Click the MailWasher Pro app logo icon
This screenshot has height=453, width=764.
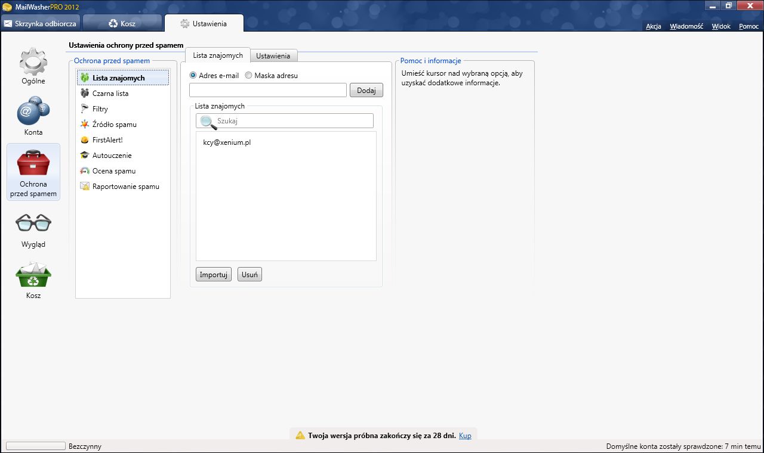pyautogui.click(x=7, y=7)
